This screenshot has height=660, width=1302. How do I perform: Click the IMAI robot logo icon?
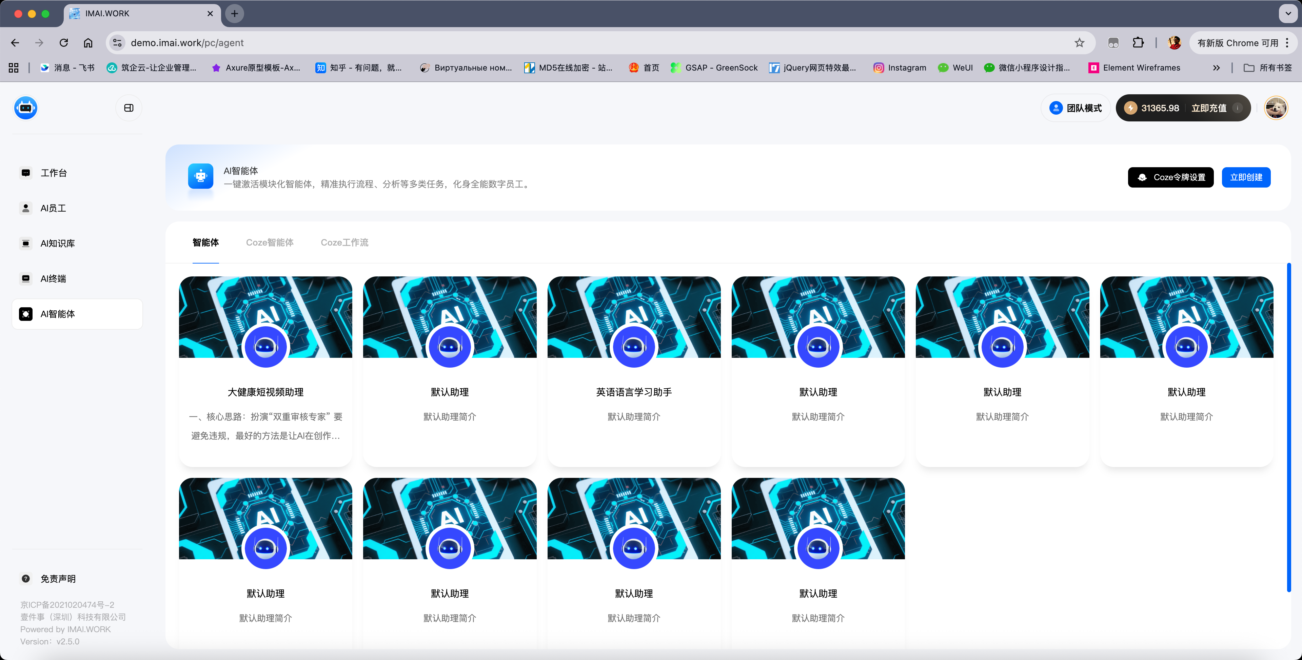tap(26, 108)
